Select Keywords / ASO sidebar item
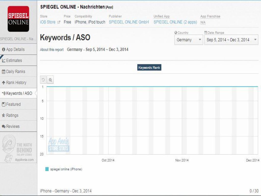261x196 pixels. point(18,93)
